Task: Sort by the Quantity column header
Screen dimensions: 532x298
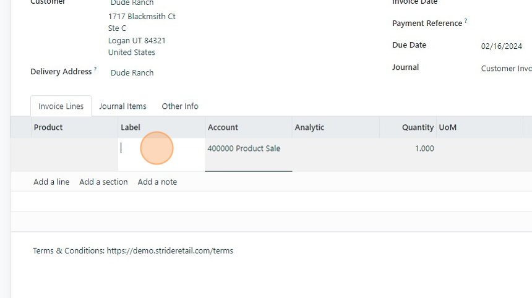Action: (x=418, y=127)
